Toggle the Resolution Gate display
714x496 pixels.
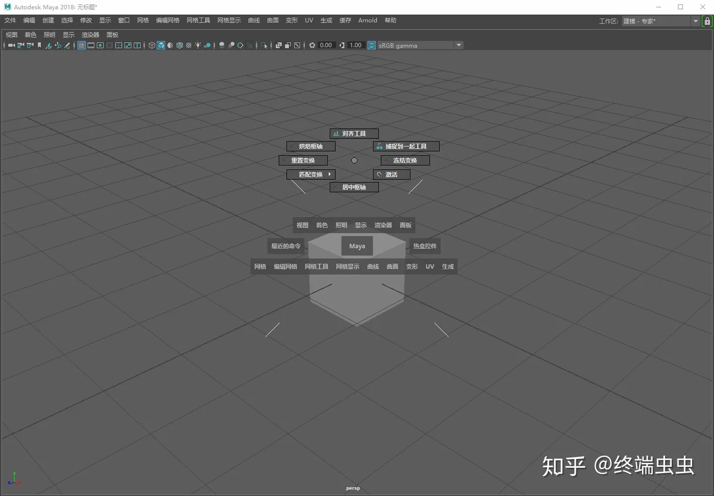click(x=100, y=45)
